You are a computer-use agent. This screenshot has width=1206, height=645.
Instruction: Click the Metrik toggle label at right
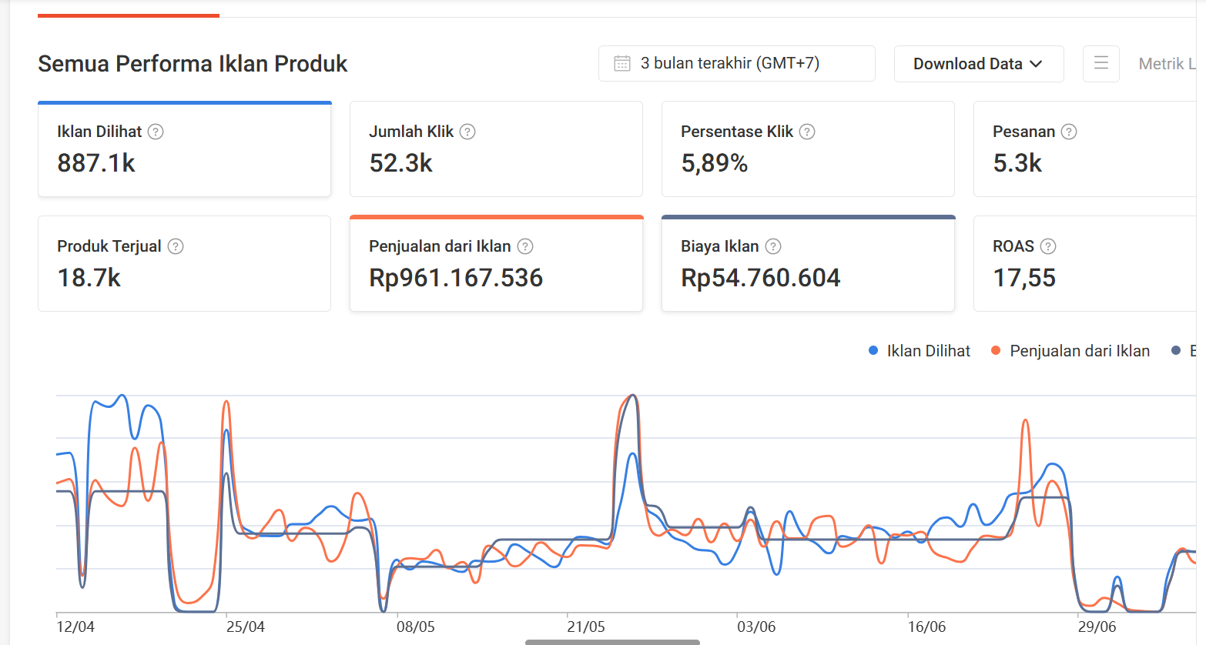1167,64
